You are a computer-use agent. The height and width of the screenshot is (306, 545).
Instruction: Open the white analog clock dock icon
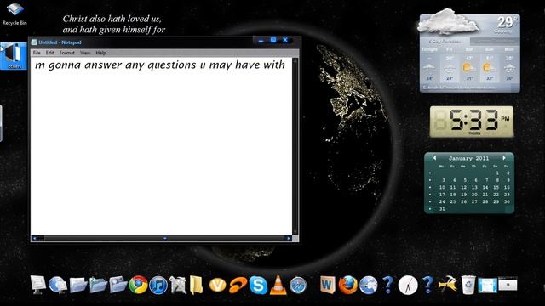tap(408, 286)
